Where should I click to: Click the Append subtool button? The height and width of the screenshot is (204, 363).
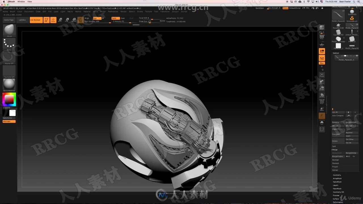click(352, 133)
